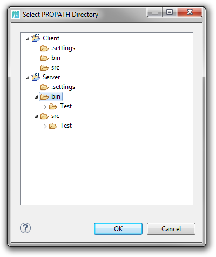Image resolution: width=216 pixels, height=257 pixels.
Task: Click the dialog's title bar application icon
Action: tap(16, 15)
